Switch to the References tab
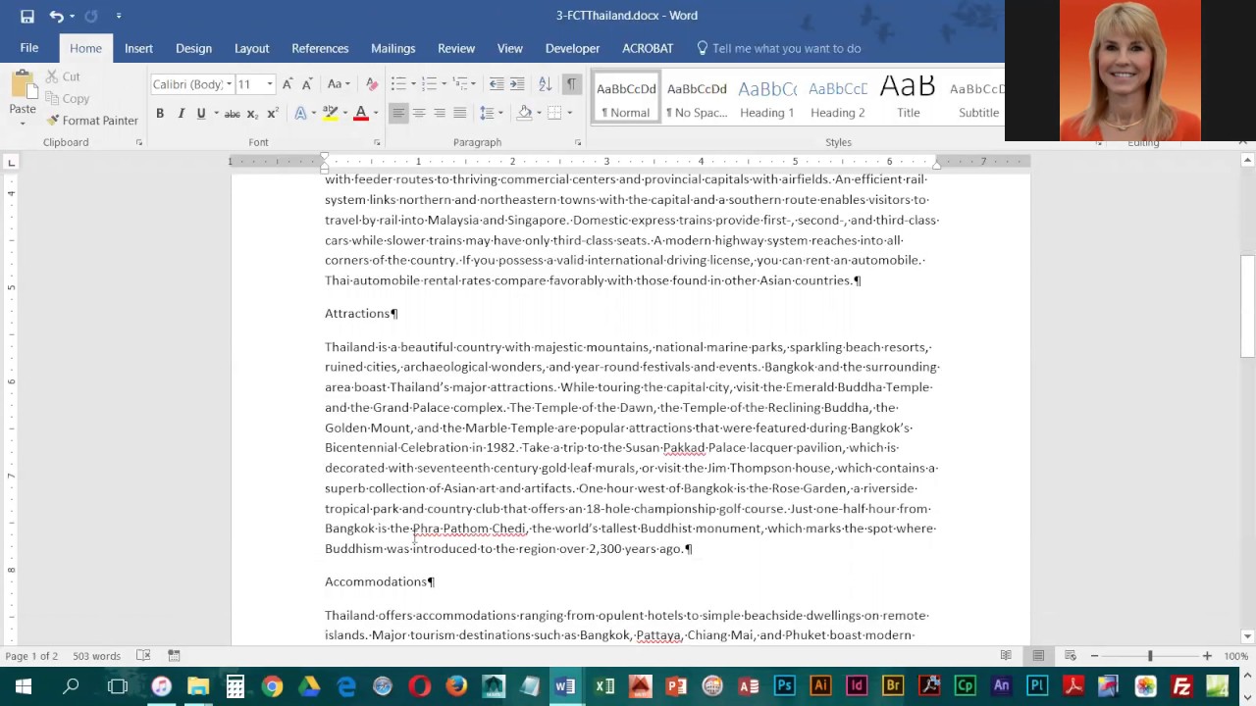This screenshot has height=706, width=1256. click(320, 48)
